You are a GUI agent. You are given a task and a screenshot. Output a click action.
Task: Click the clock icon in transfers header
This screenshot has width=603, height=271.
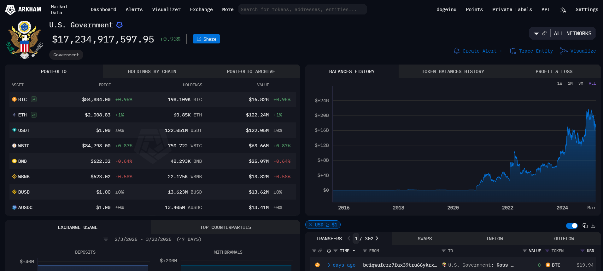click(329, 251)
